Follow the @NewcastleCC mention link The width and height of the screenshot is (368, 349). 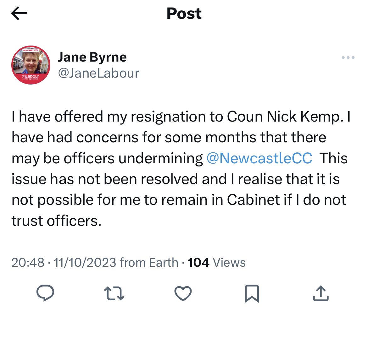pos(259,158)
